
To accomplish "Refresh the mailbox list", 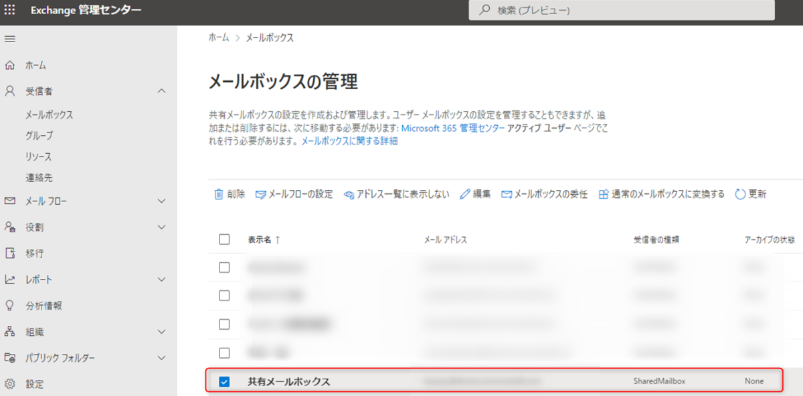I will [x=751, y=195].
